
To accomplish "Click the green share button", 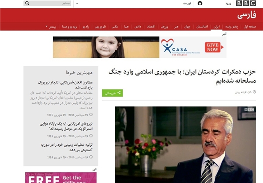I will (x=112, y=93).
